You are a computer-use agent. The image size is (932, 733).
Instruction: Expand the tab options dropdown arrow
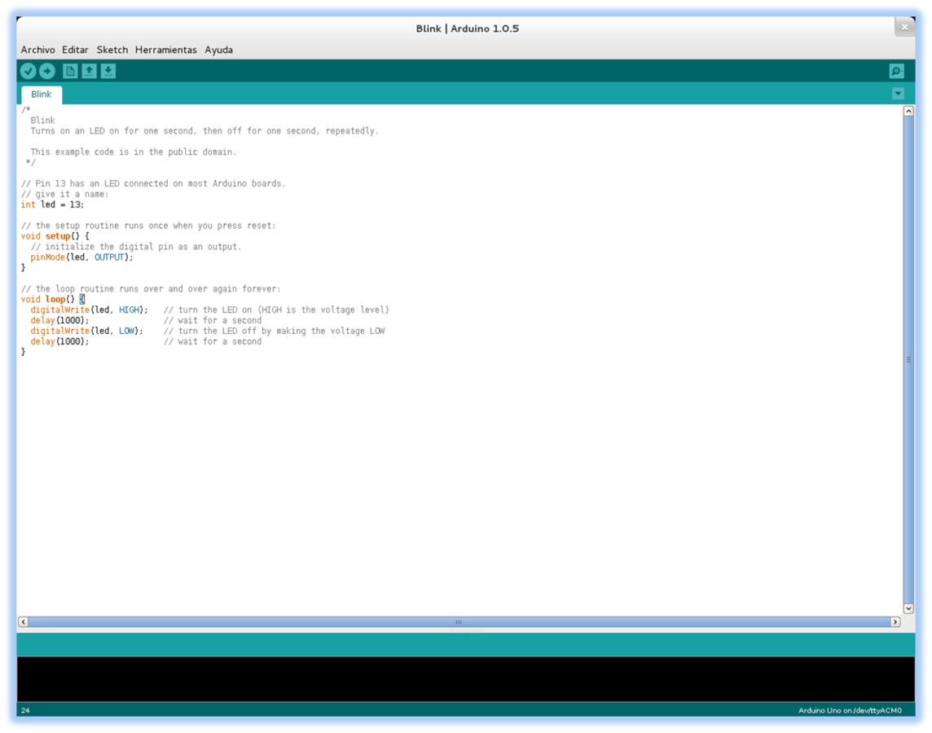[898, 94]
